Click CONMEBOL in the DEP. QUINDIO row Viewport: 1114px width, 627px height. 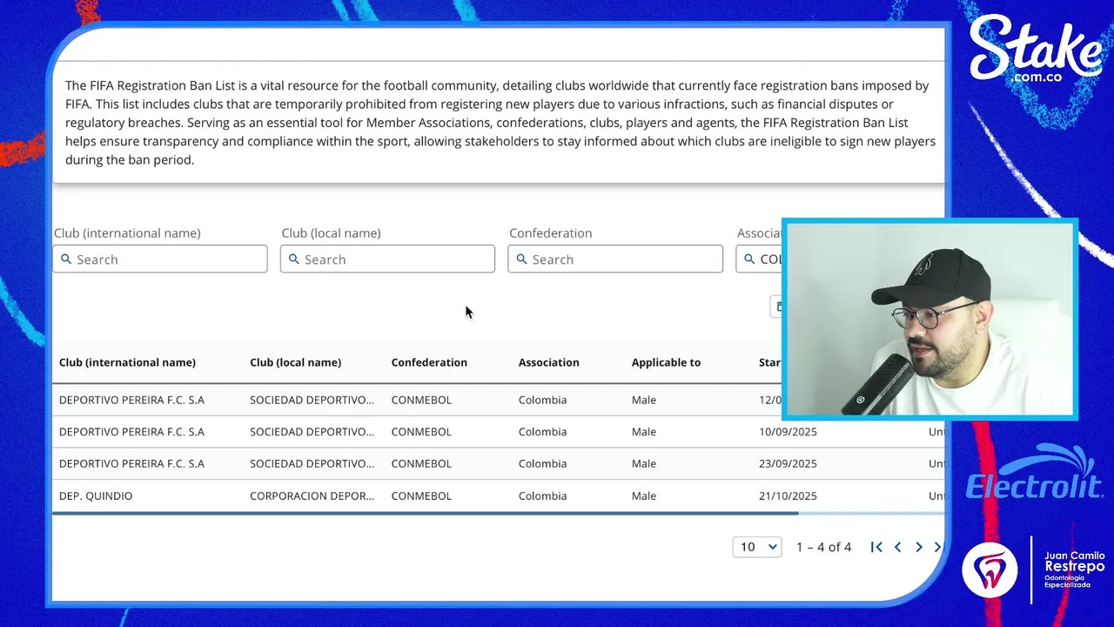click(x=421, y=496)
